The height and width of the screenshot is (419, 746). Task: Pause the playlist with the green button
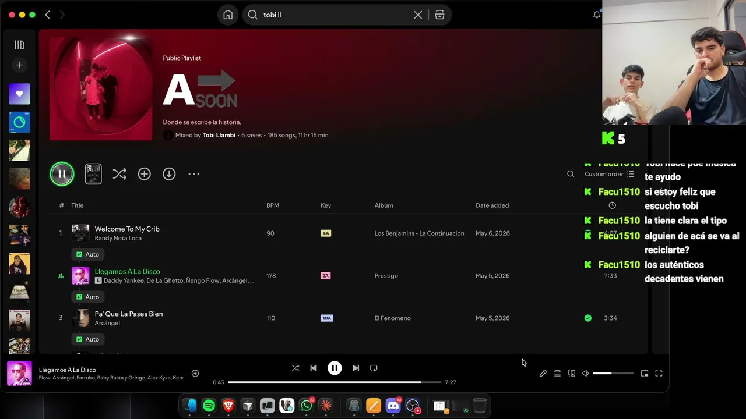(62, 174)
